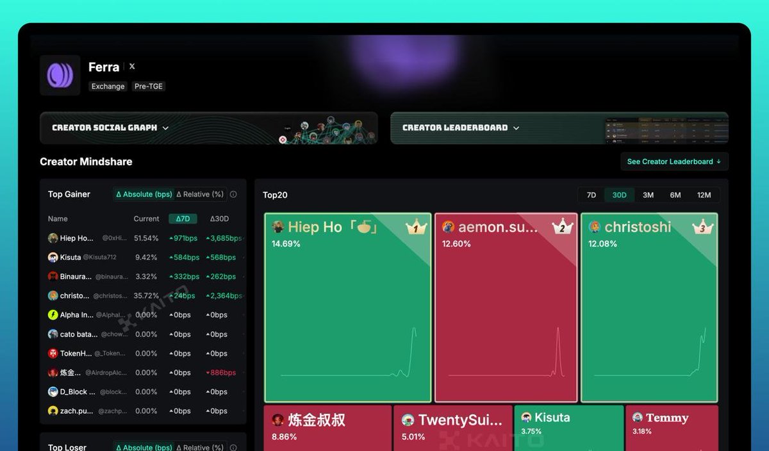Select Absolute (bps) in Top Loser
The width and height of the screenshot is (769, 451).
[144, 447]
